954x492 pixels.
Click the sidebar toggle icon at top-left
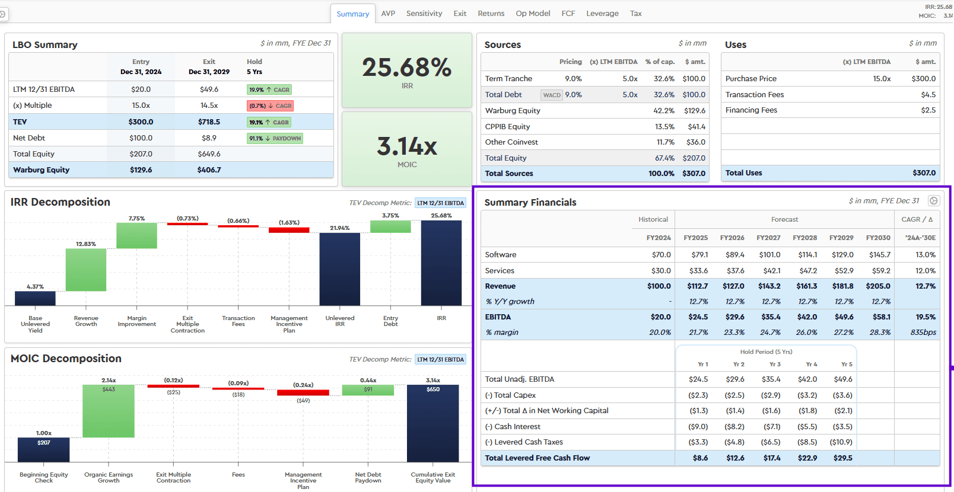3,14
